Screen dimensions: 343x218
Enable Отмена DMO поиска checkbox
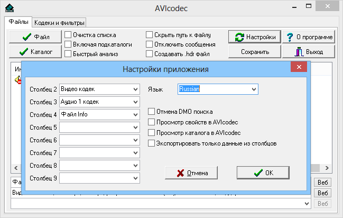(x=151, y=111)
